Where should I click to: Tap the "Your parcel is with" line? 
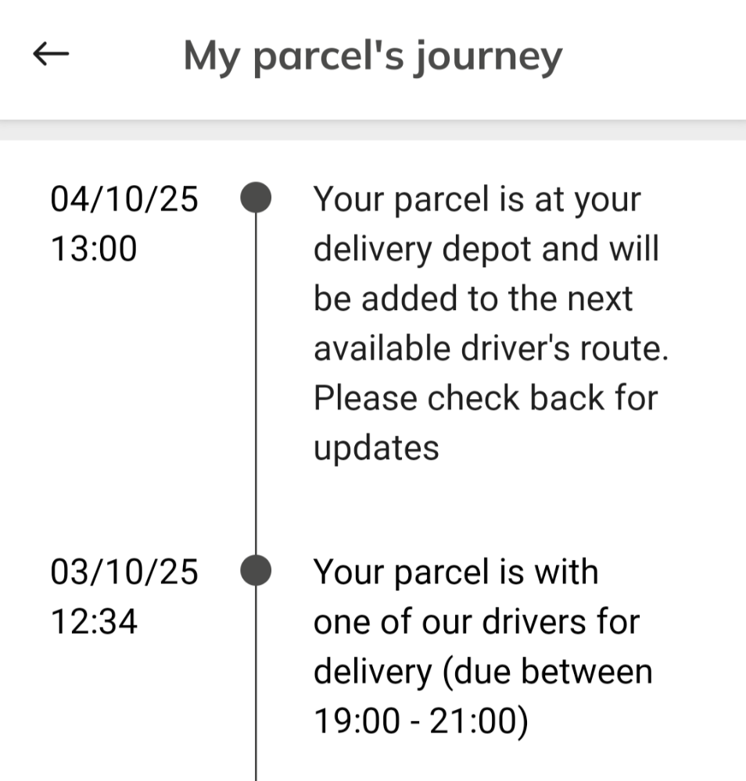pos(455,572)
